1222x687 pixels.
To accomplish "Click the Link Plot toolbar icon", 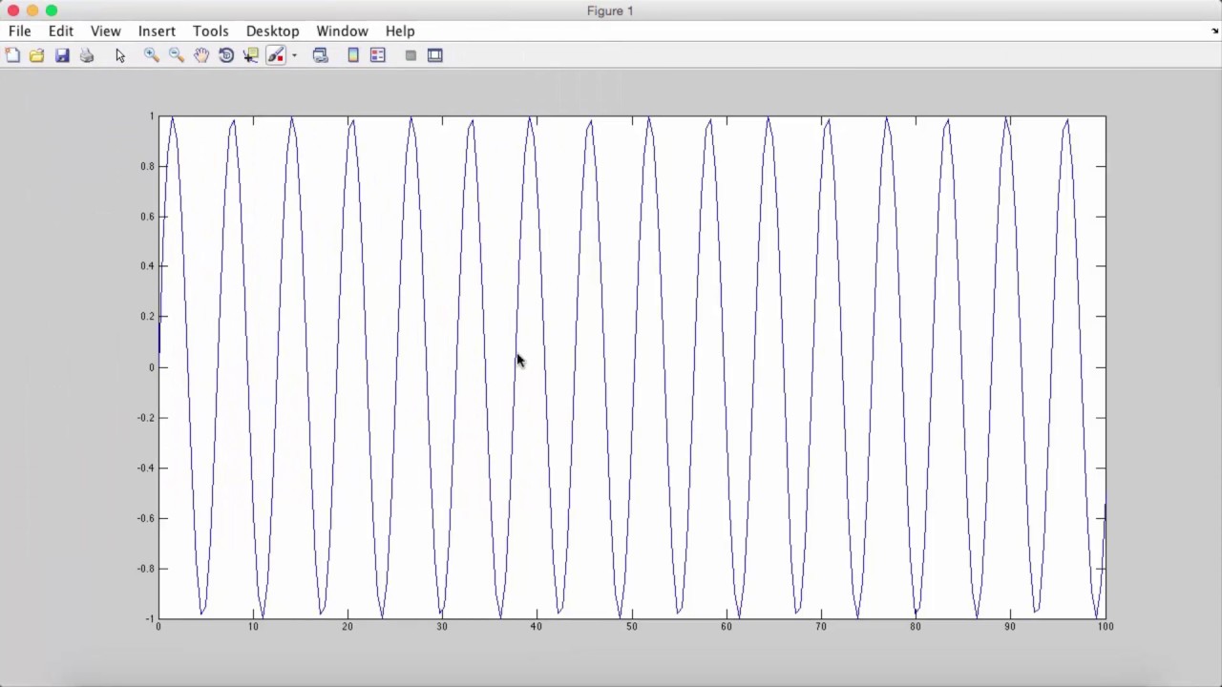I will click(x=321, y=55).
